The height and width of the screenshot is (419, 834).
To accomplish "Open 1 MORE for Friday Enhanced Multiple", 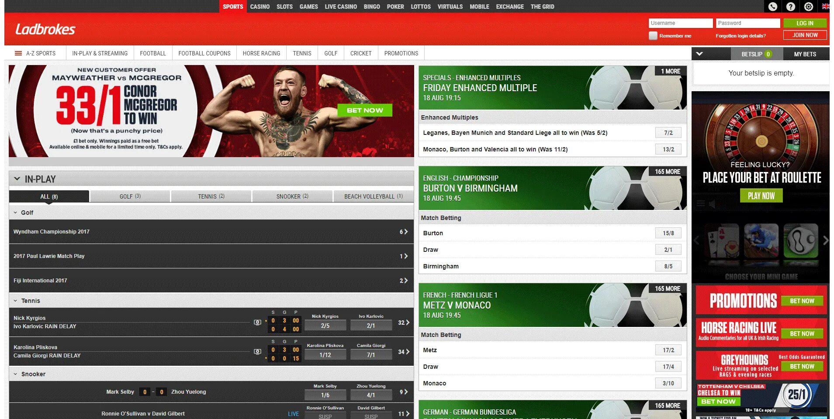I will [x=671, y=71].
